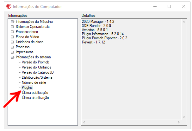This screenshot has height=131, width=192.
Task: Open Distribuição/Sistema item
Action: (x=37, y=77)
